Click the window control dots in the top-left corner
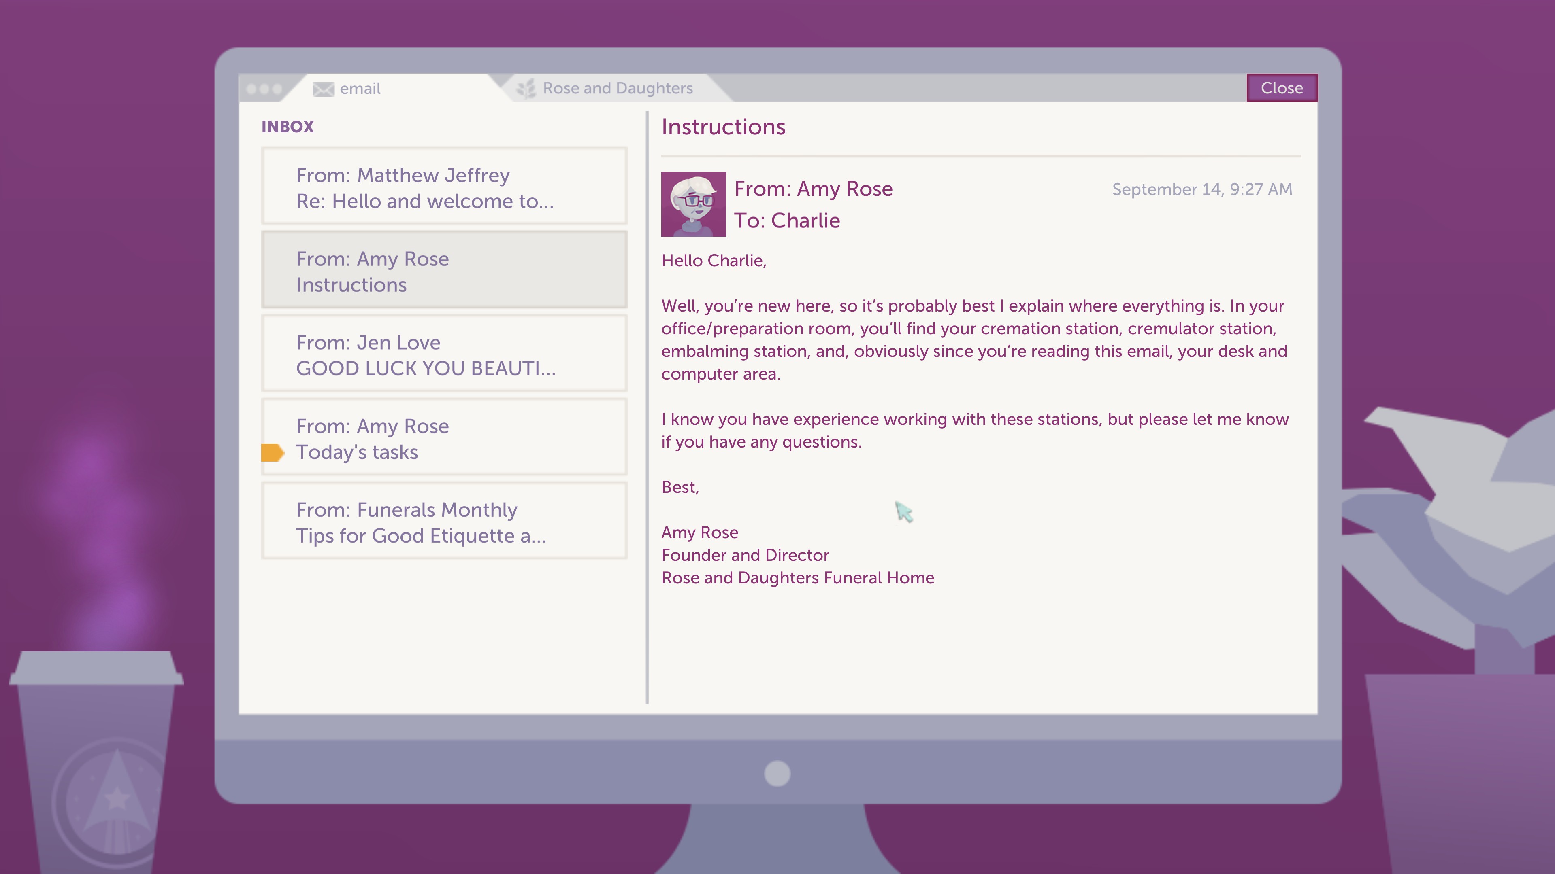Image resolution: width=1555 pixels, height=874 pixels. [x=264, y=89]
